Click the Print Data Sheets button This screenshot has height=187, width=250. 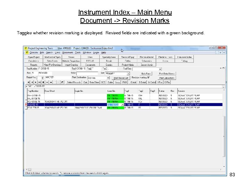pyautogui.click(x=167, y=74)
